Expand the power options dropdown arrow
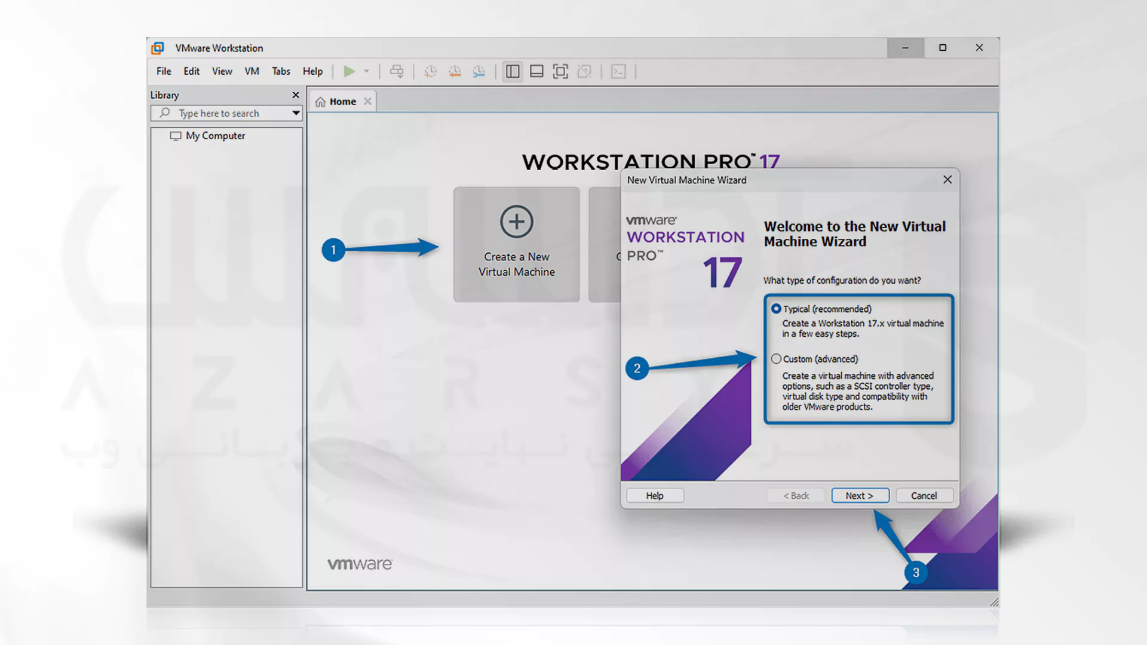The width and height of the screenshot is (1147, 645). [367, 71]
